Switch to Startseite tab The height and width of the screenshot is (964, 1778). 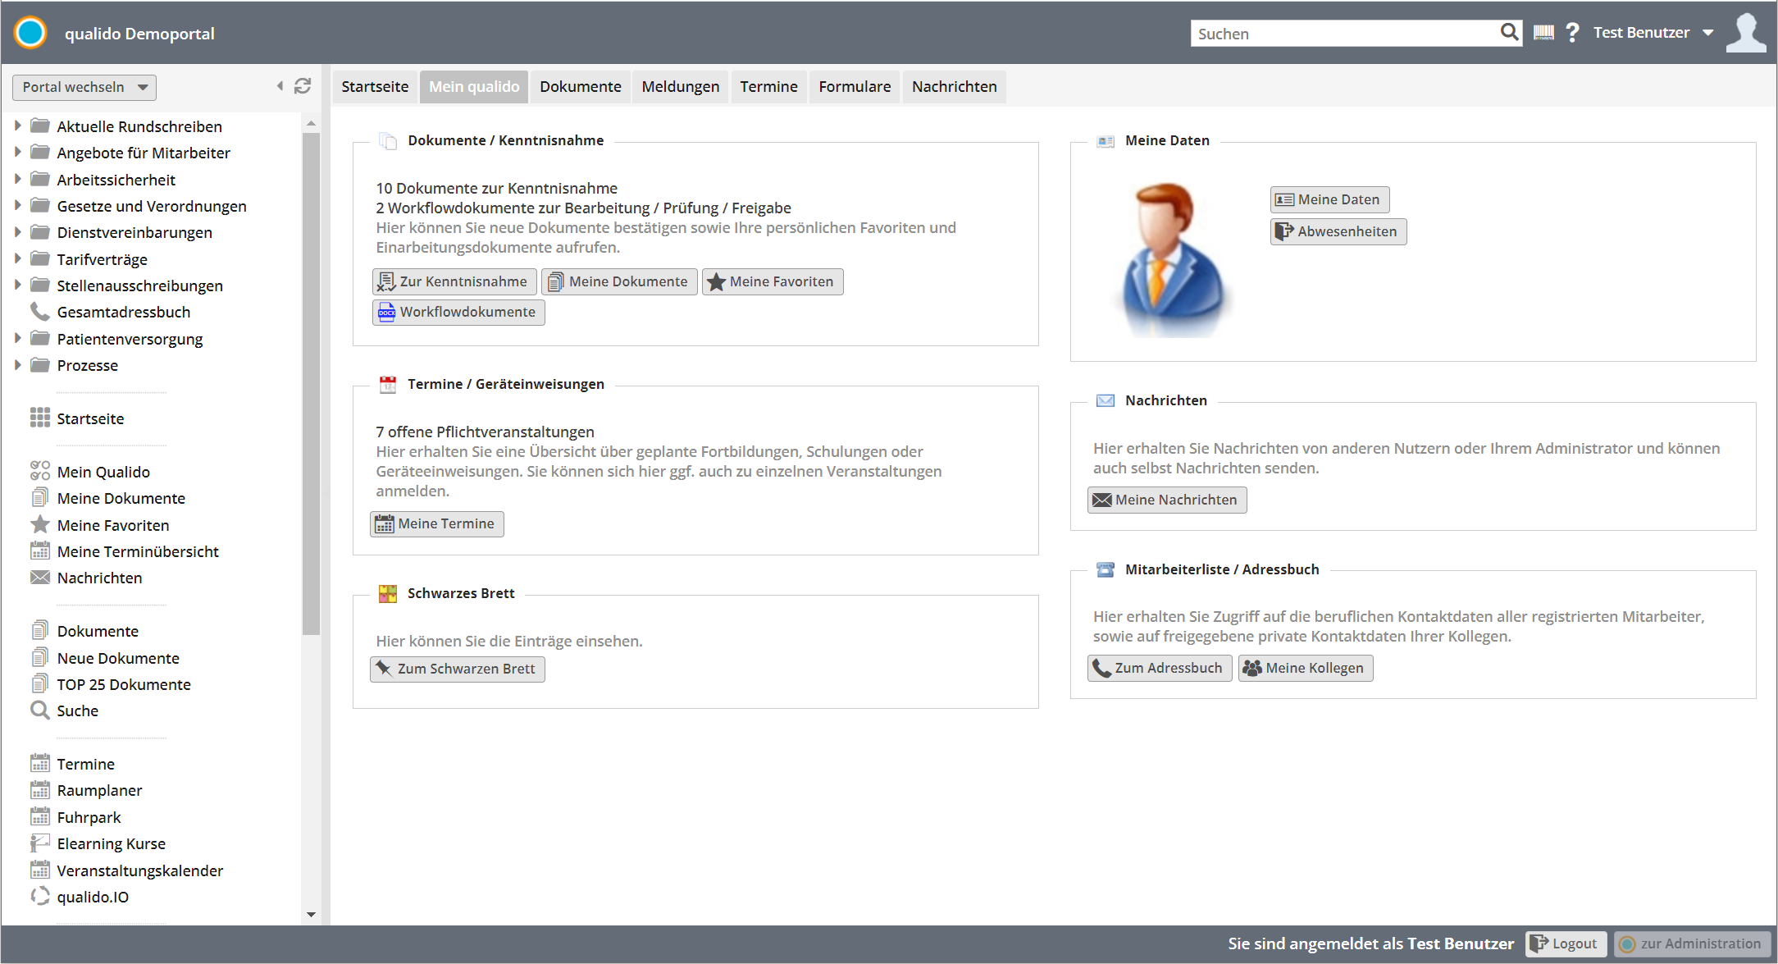point(375,87)
